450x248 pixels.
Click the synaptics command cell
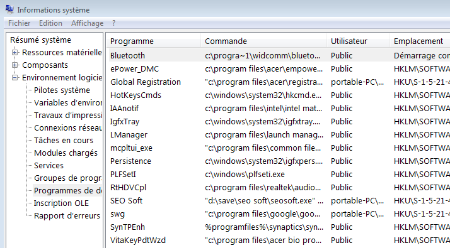click(264, 227)
